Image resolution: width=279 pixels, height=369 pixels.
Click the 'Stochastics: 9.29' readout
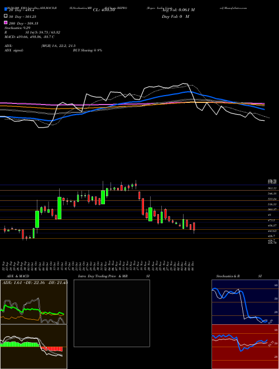(x=17, y=28)
